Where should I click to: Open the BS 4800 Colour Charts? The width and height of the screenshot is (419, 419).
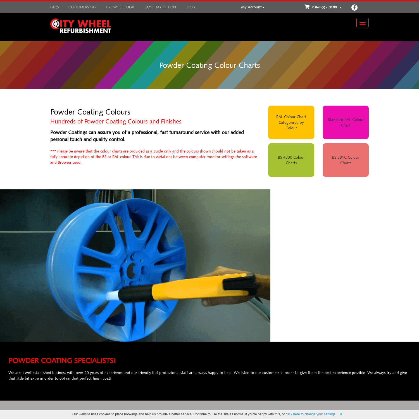click(x=291, y=160)
